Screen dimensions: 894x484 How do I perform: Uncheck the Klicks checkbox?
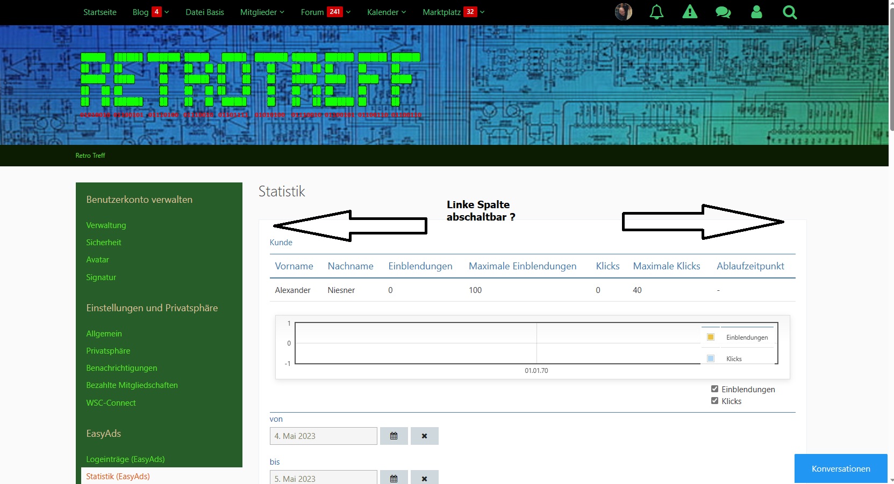click(x=714, y=401)
